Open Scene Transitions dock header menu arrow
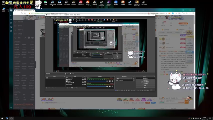 click(x=134, y=76)
